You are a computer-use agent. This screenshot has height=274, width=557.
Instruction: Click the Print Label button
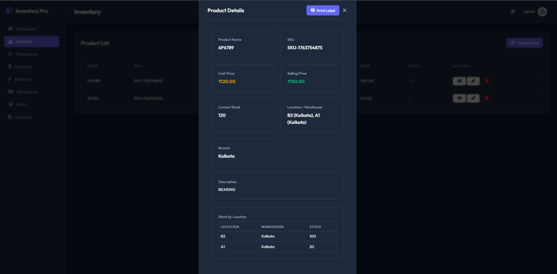tap(323, 10)
